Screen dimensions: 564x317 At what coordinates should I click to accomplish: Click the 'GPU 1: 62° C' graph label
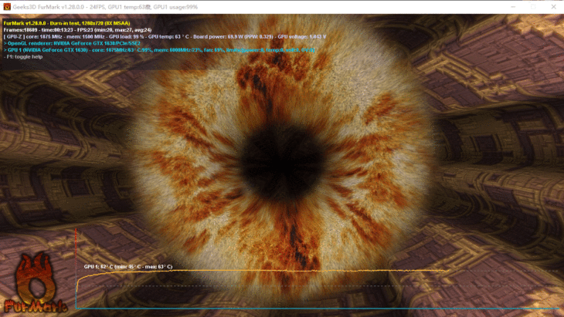click(x=128, y=267)
